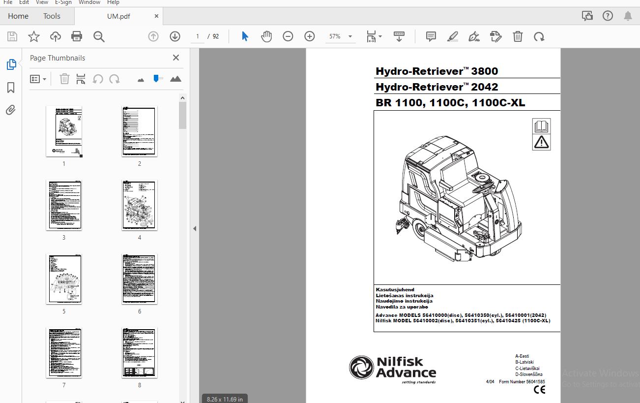Select page 6 thumbnail
The height and width of the screenshot is (403, 640).
(140, 279)
